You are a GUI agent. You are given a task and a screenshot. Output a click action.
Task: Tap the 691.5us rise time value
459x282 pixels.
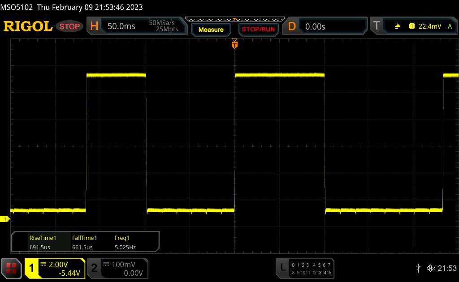point(39,247)
